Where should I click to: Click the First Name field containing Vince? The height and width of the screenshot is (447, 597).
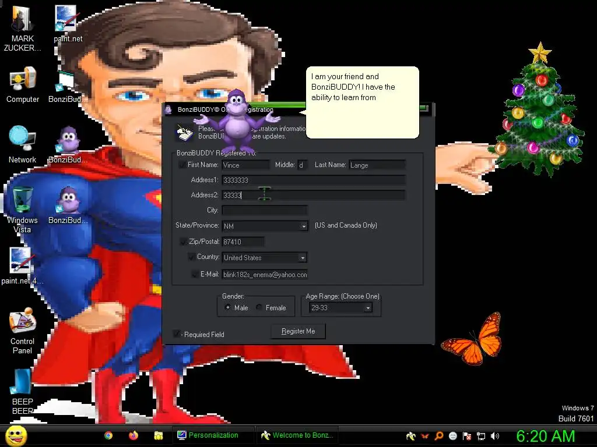[245, 165]
